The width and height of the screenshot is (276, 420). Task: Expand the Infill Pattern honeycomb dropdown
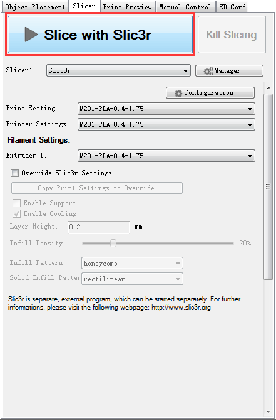[x=132, y=263]
